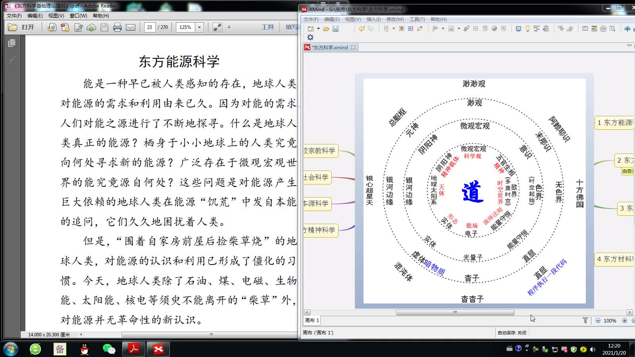Click the relationship icon in XMind toolbar
635x357 pixels.
(x=419, y=29)
